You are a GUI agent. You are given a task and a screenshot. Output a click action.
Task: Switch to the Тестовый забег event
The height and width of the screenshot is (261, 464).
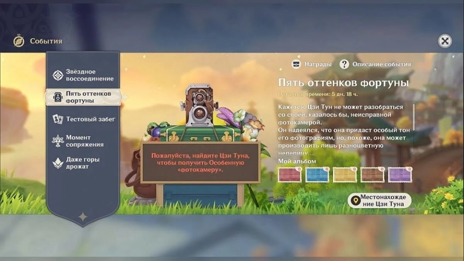(90, 119)
